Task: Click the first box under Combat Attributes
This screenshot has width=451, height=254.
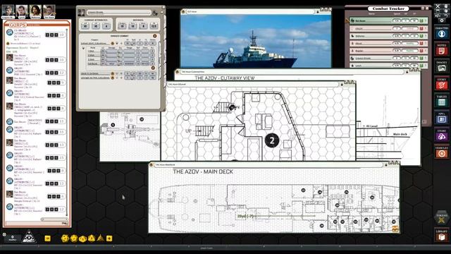Action: pyautogui.click(x=85, y=26)
